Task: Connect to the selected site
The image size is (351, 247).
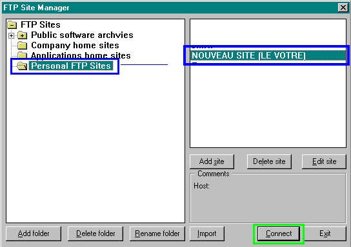Action: click(x=279, y=233)
